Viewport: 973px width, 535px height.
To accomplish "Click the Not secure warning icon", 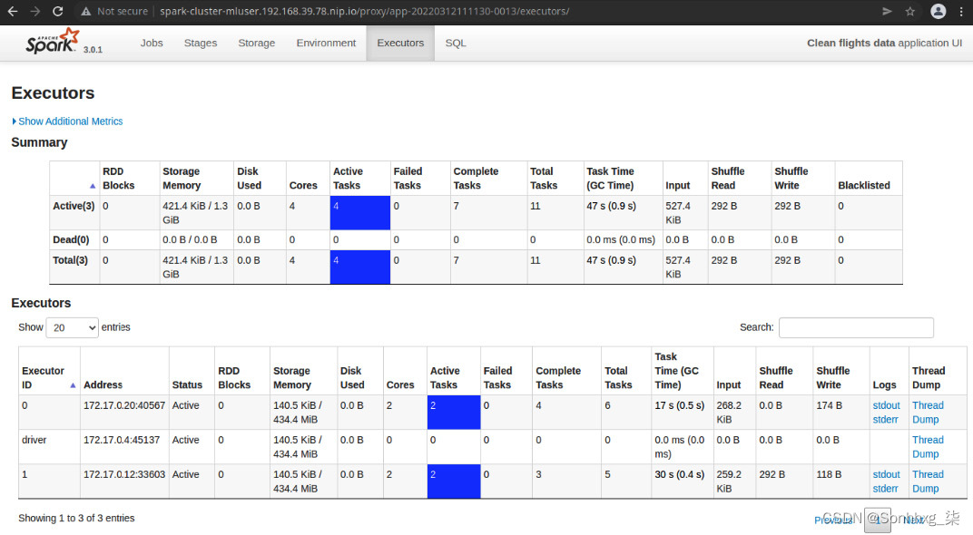I will point(85,11).
